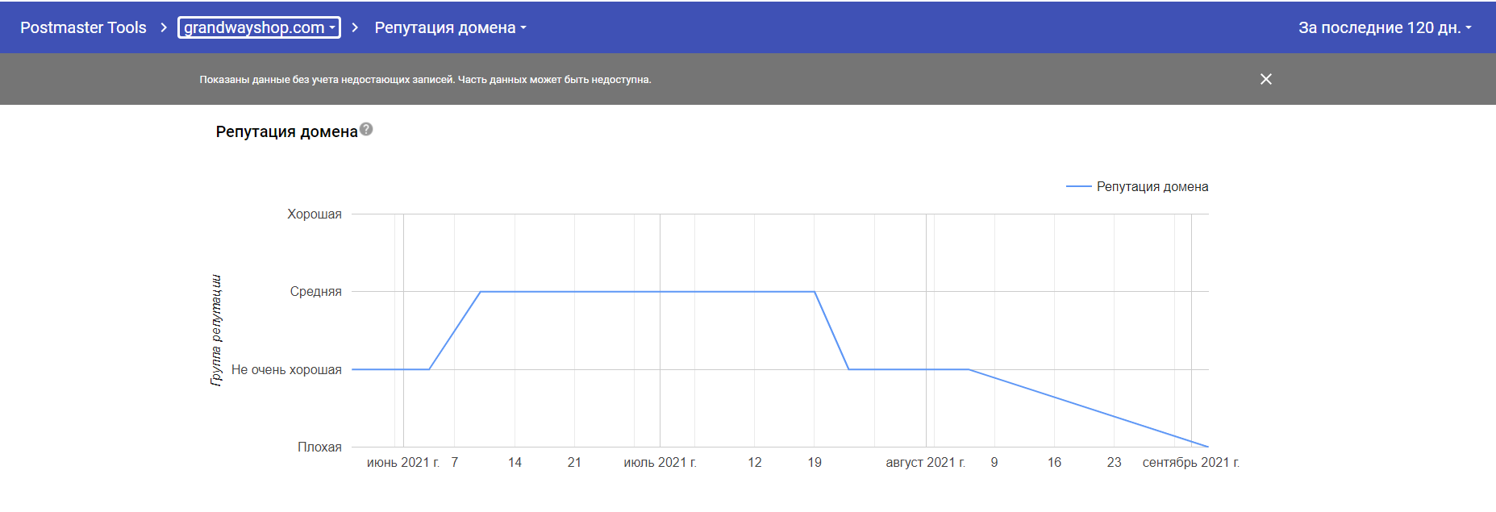The height and width of the screenshot is (512, 1496).
Task: Click the июнь 2021 г. x-axis label
Action: (402, 462)
